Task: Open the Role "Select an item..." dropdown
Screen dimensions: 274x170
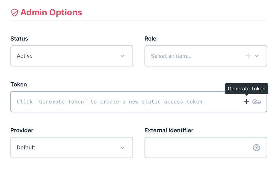Action: tap(192, 56)
